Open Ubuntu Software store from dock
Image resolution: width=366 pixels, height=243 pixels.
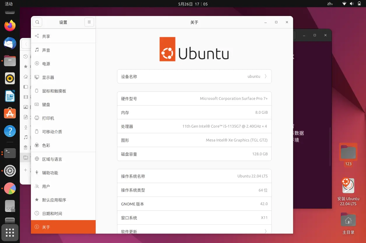[x=10, y=114]
